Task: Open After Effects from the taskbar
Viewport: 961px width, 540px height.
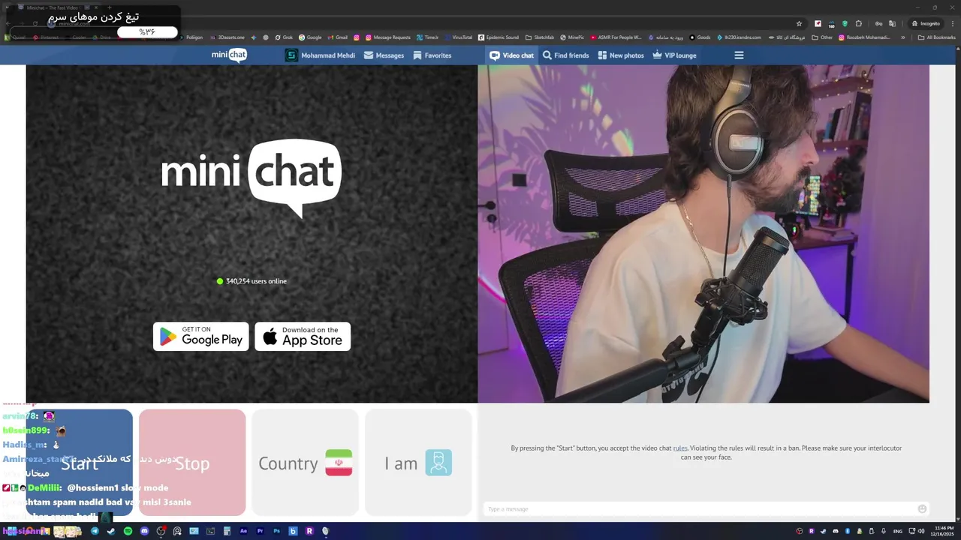Action: tap(243, 531)
